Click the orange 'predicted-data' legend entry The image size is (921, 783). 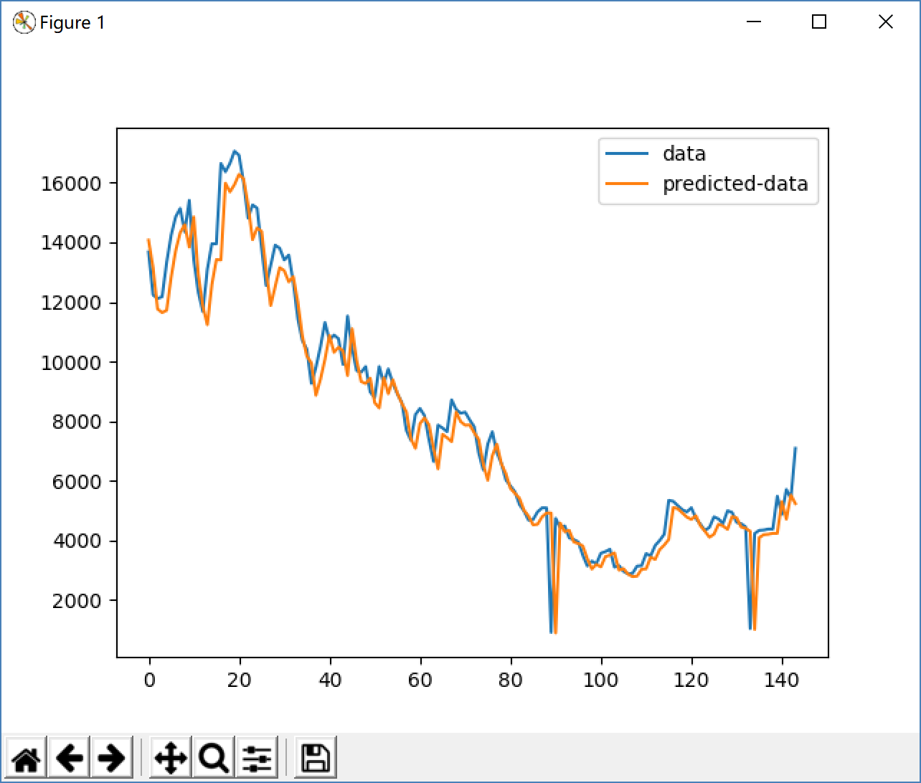735,184
